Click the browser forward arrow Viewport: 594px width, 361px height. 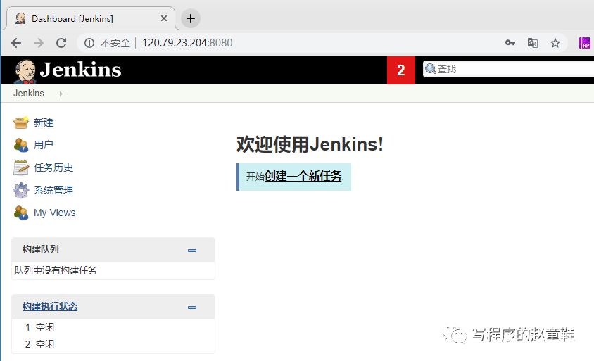(39, 43)
